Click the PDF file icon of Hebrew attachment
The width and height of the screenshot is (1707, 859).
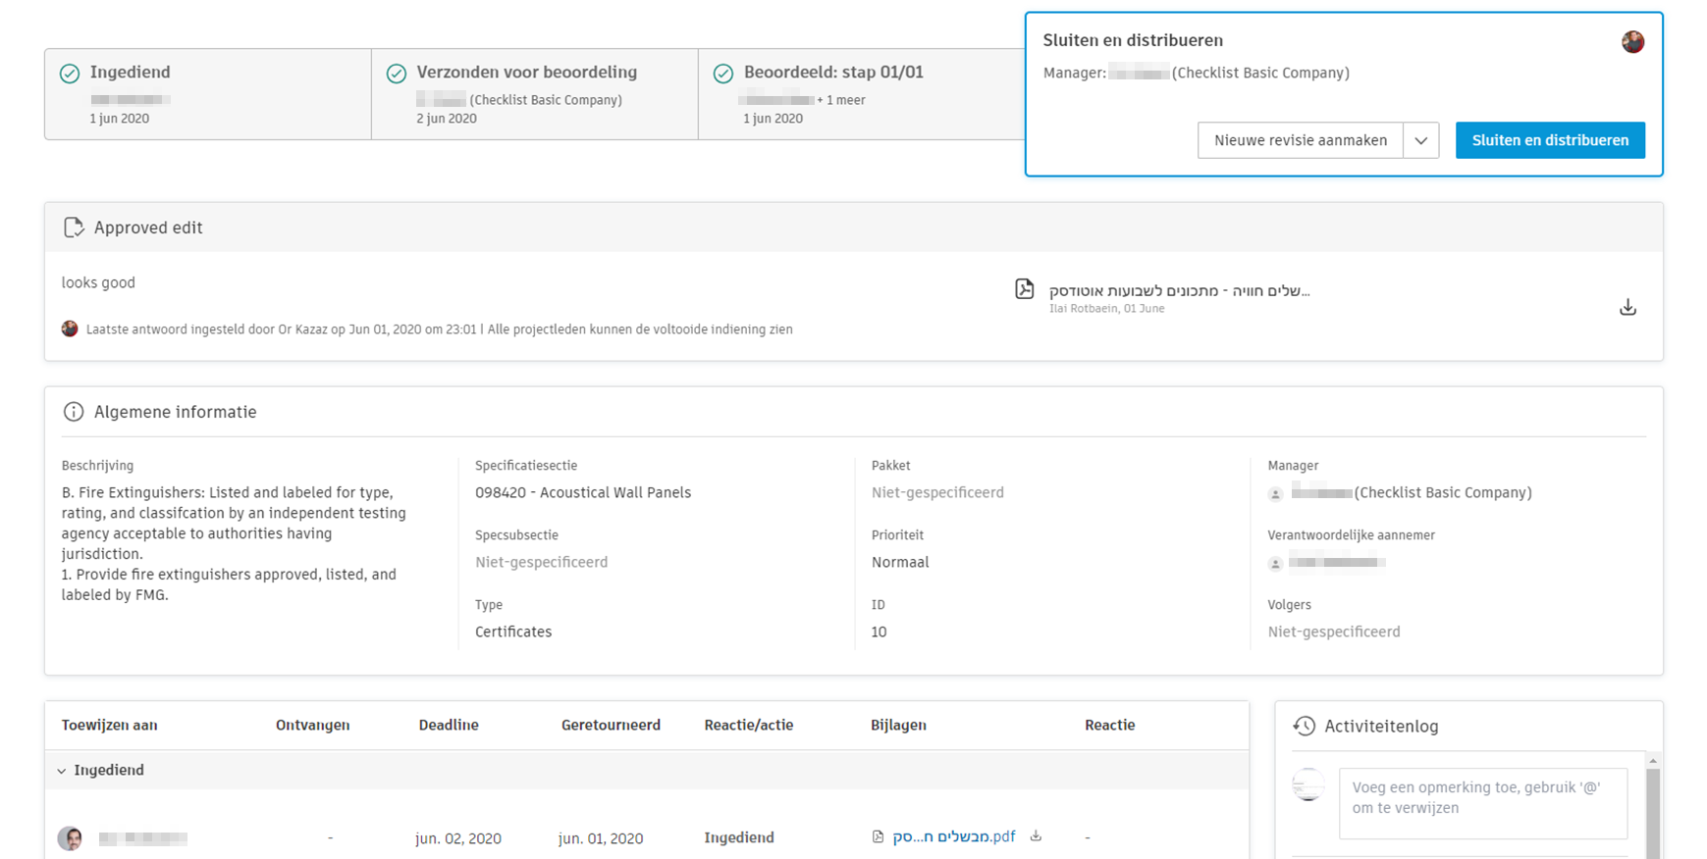point(1025,289)
